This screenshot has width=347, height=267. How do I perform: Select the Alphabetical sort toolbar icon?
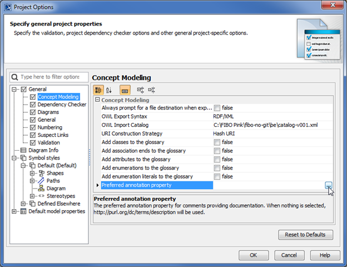tap(109, 90)
